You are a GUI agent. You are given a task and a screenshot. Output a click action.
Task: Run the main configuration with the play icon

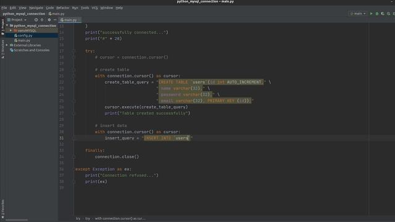[371, 14]
